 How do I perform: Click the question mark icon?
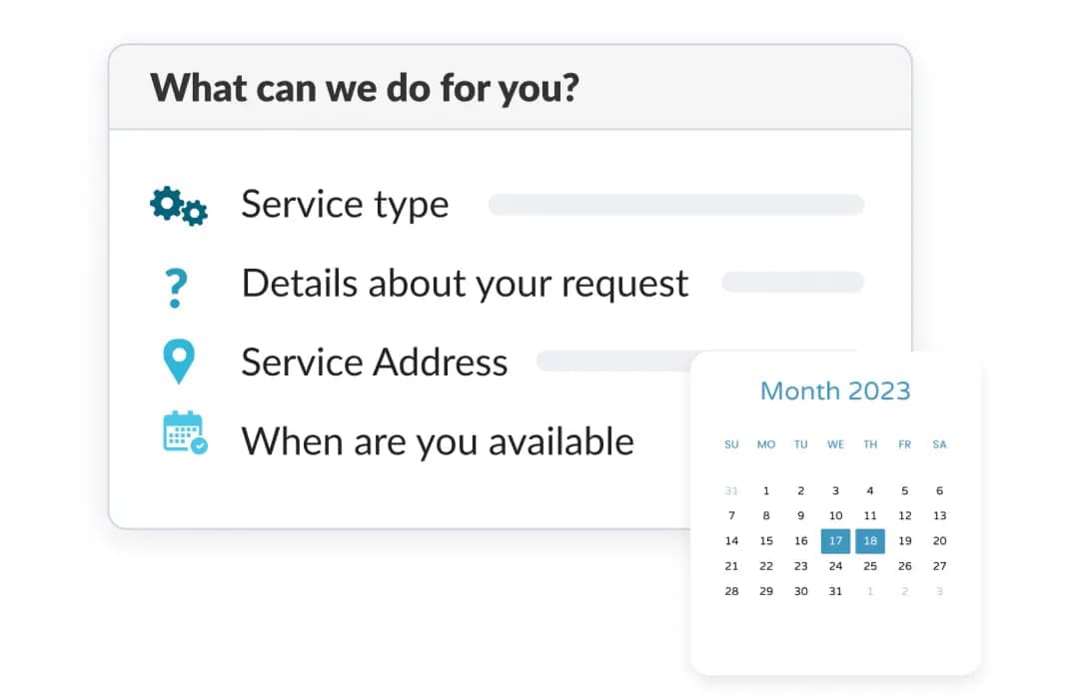click(176, 287)
